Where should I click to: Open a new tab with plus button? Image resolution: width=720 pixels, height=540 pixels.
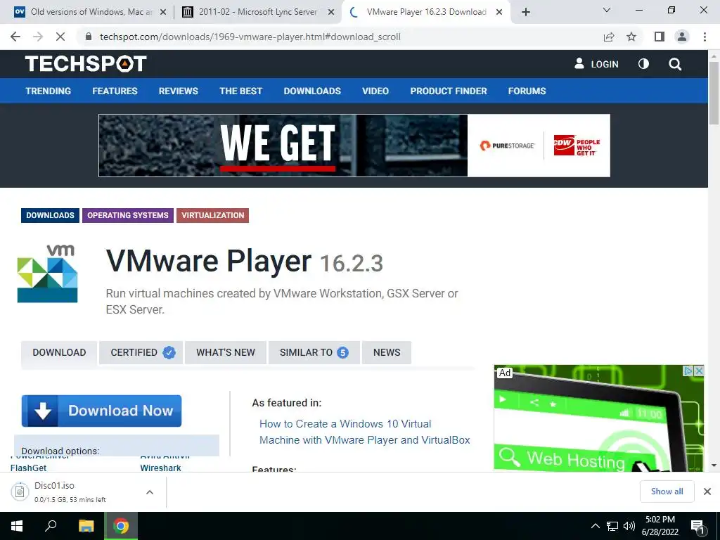point(526,12)
